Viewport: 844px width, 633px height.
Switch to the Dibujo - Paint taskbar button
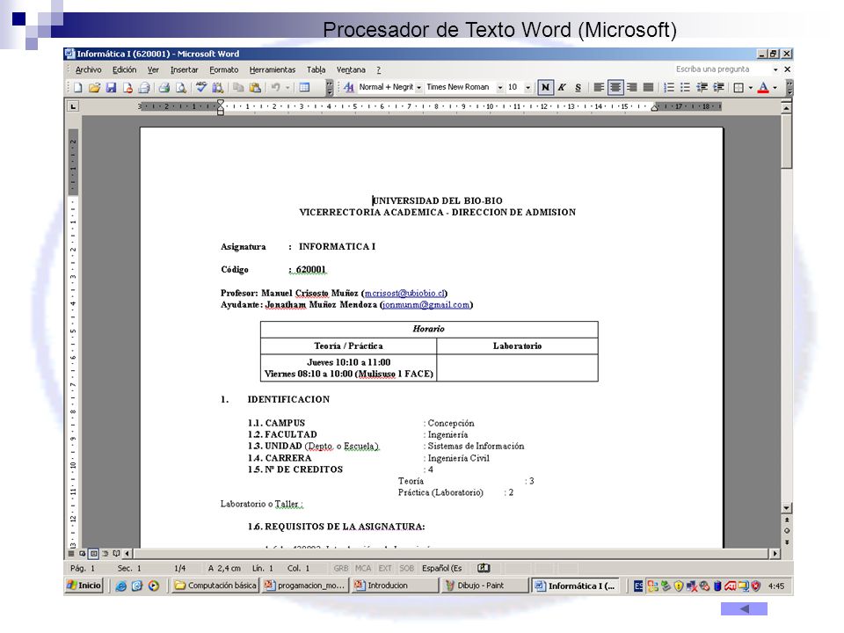pos(484,586)
